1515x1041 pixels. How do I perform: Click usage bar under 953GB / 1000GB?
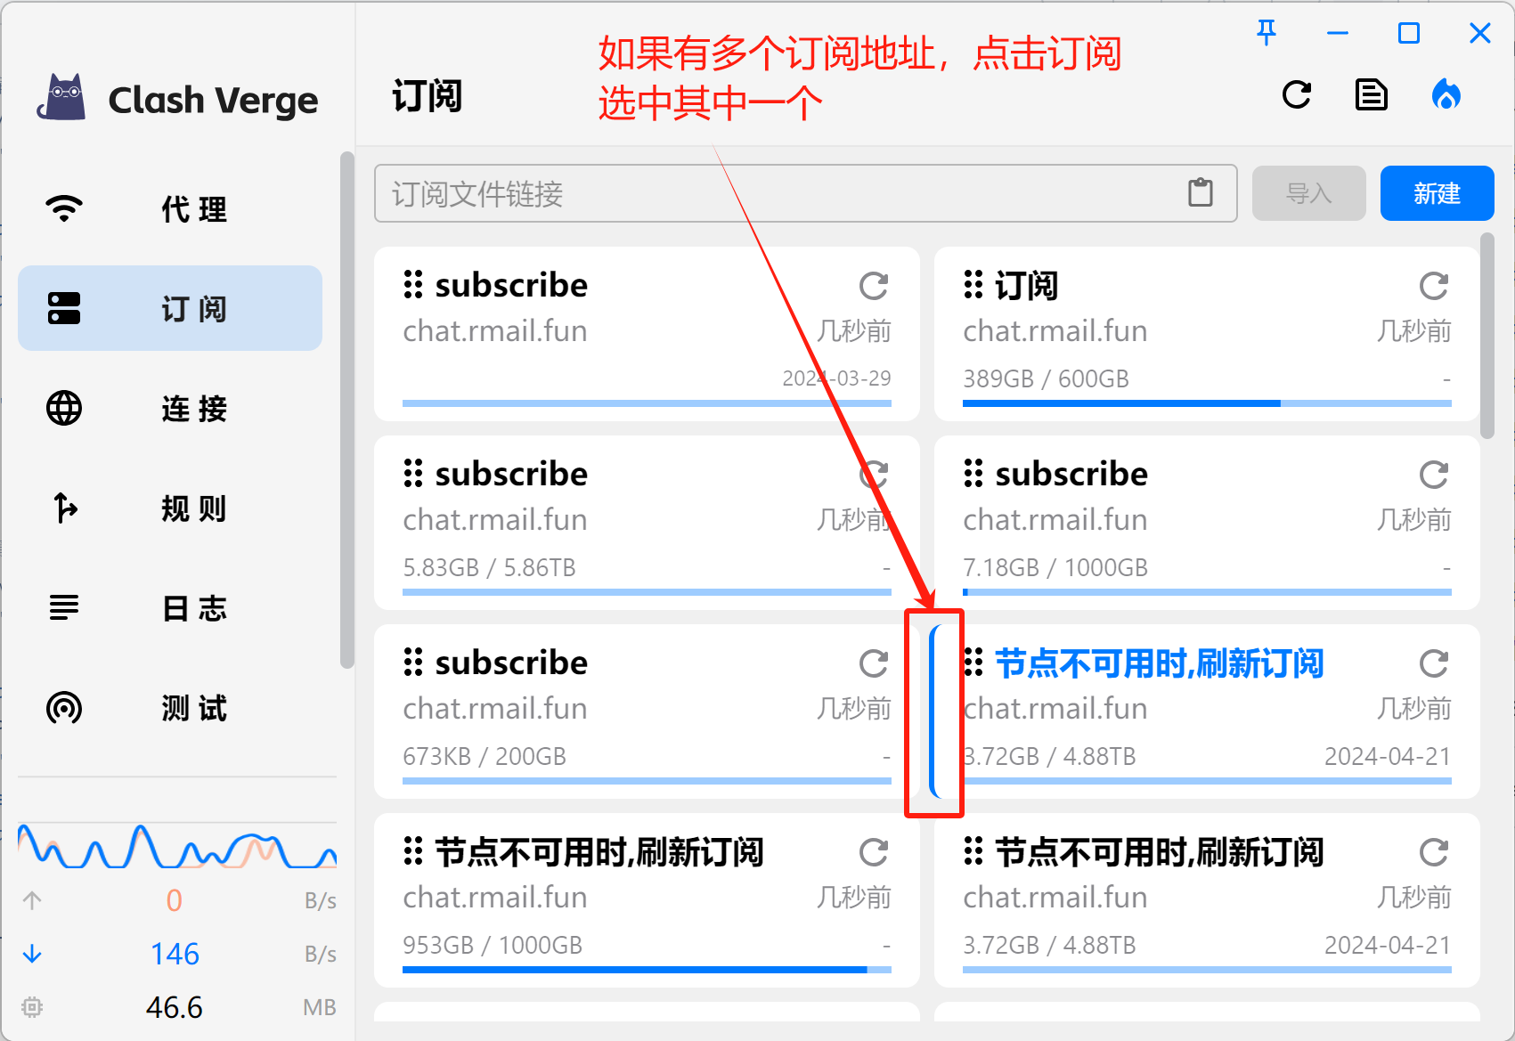(x=647, y=970)
